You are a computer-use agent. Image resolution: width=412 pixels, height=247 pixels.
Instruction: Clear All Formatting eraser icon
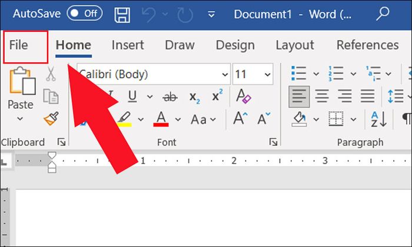243,96
